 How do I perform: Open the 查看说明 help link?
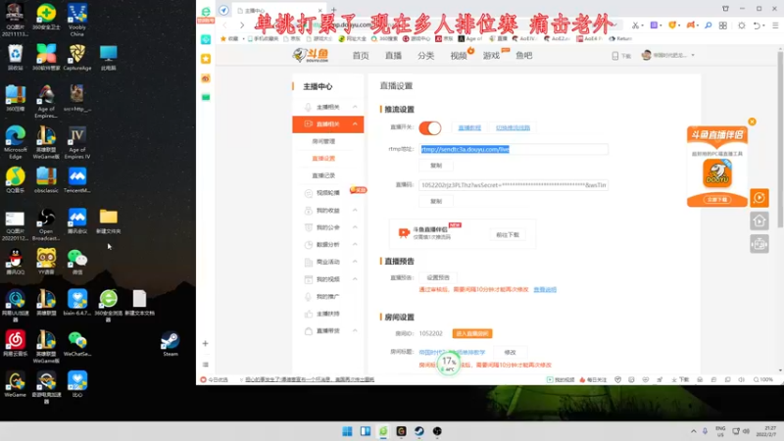coord(545,289)
